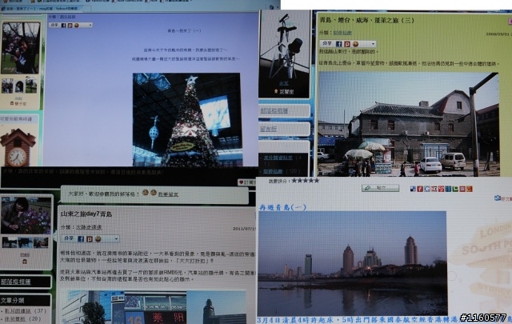Open Qingdao skyline photo in 再遊青島 post

[352, 263]
